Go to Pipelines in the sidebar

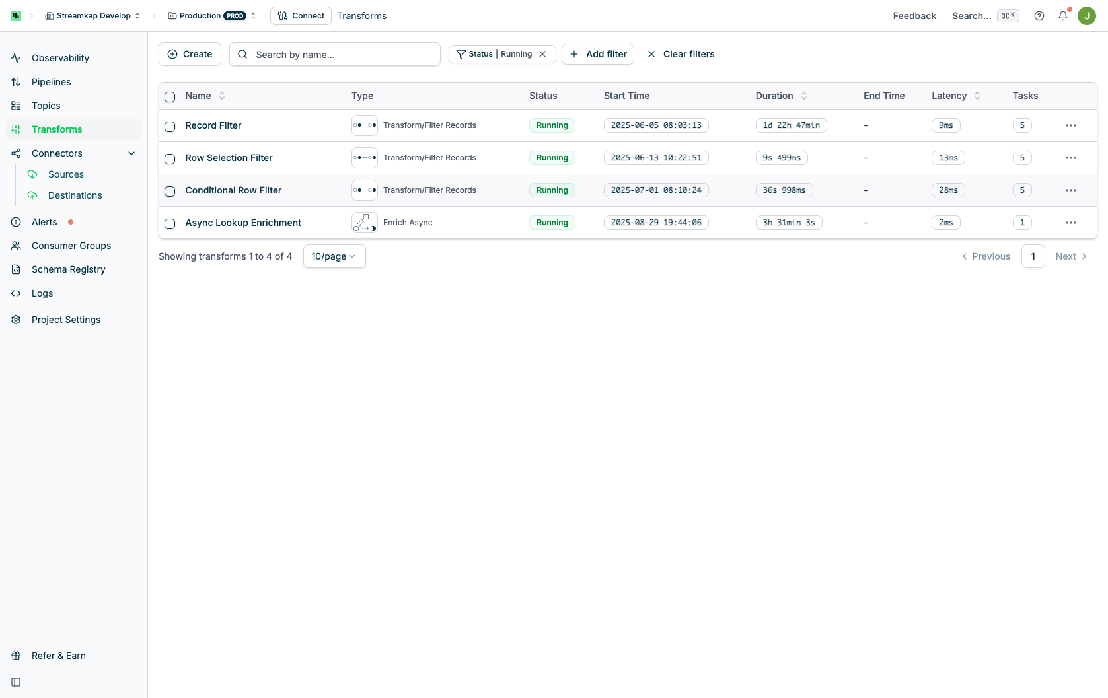[52, 82]
